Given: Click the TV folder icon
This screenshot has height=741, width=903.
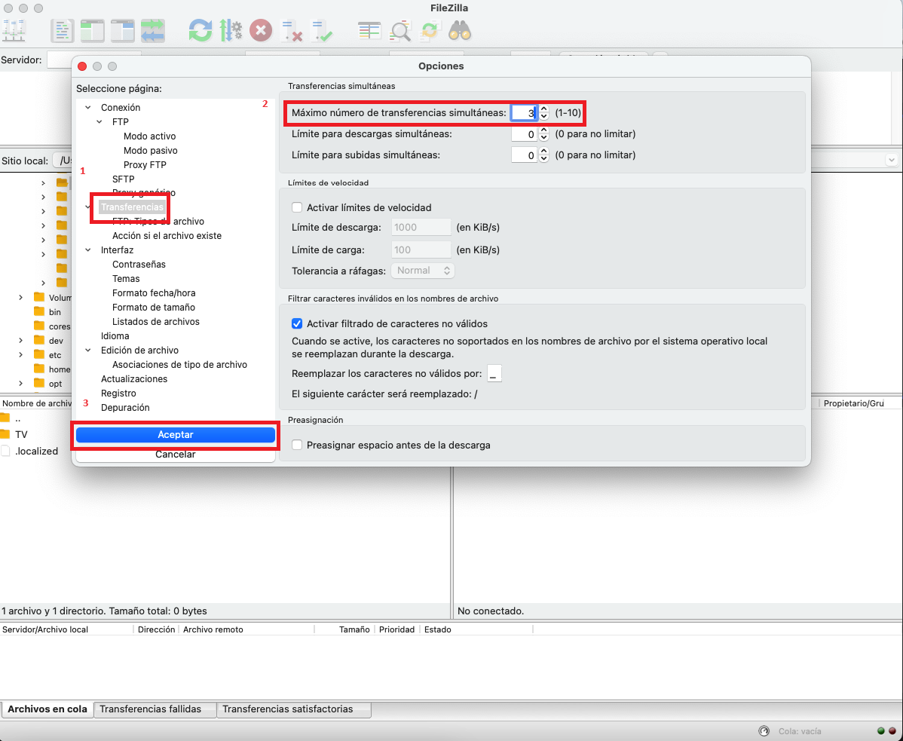Looking at the screenshot, I should click(x=5, y=434).
